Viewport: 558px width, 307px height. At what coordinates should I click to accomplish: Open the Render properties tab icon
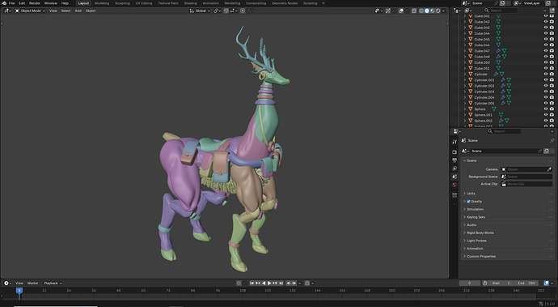[454, 152]
